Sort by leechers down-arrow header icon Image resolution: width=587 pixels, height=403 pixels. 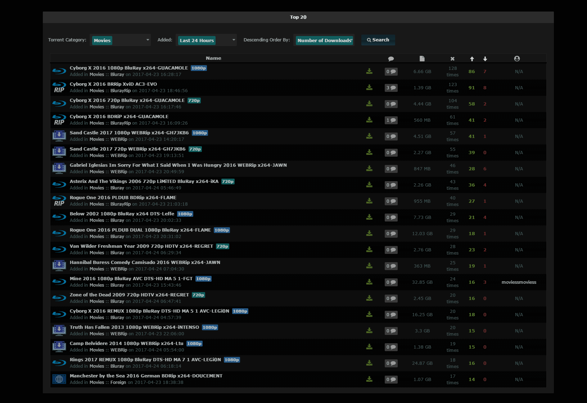(485, 59)
